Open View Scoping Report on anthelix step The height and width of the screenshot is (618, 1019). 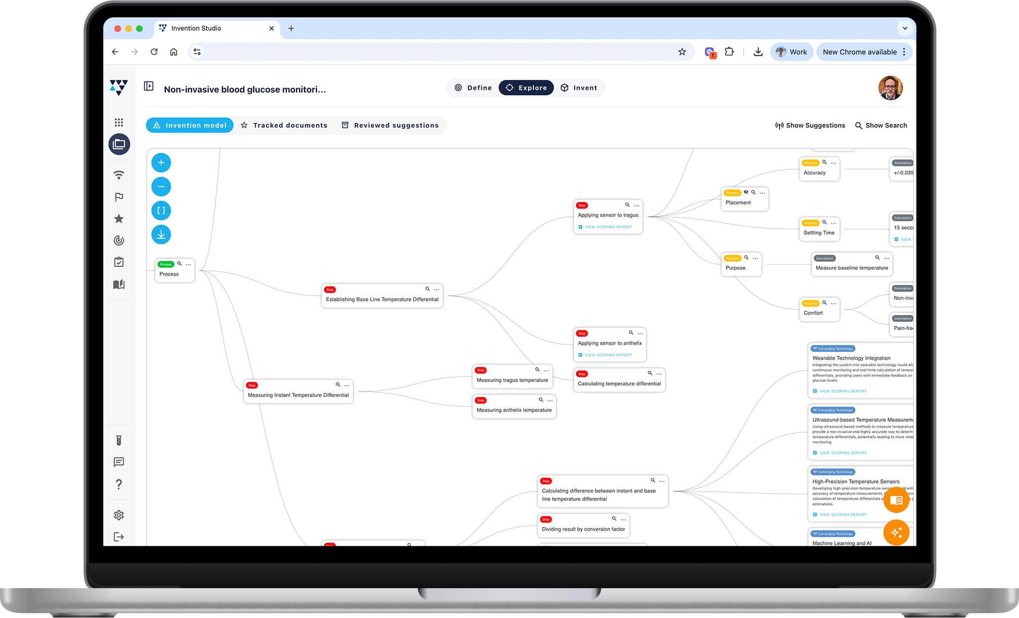(608, 355)
